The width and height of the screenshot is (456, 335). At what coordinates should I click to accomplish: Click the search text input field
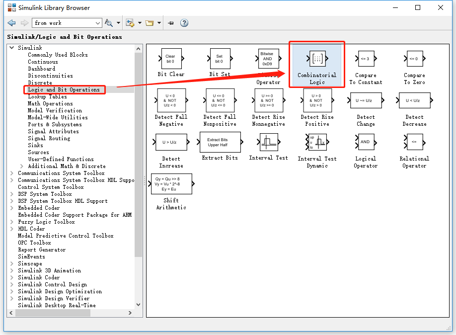pyautogui.click(x=63, y=23)
